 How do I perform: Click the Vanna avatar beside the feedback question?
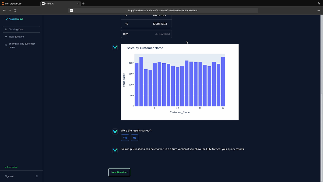115,132
